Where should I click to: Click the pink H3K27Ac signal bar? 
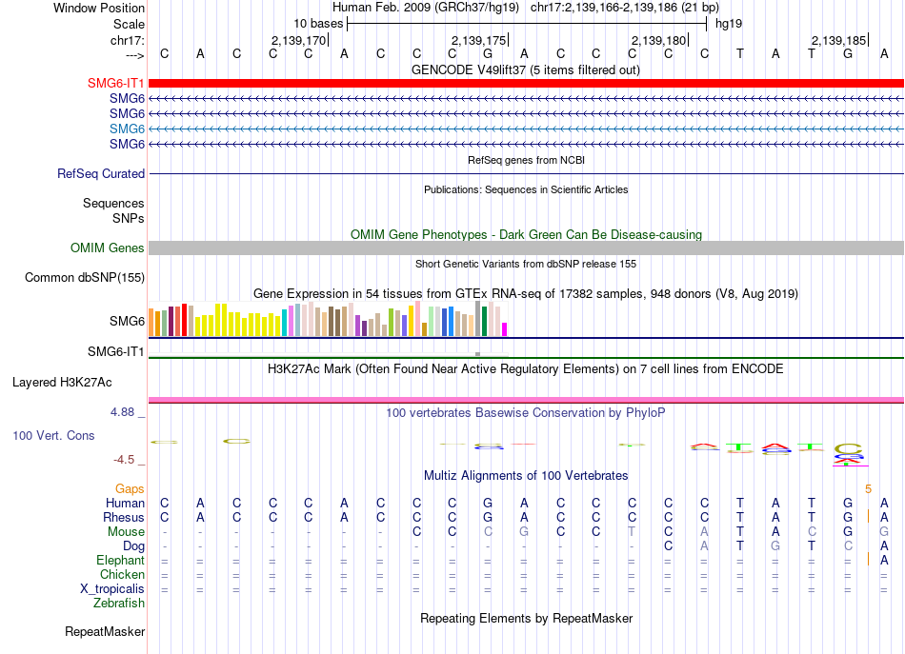pyautogui.click(x=526, y=400)
